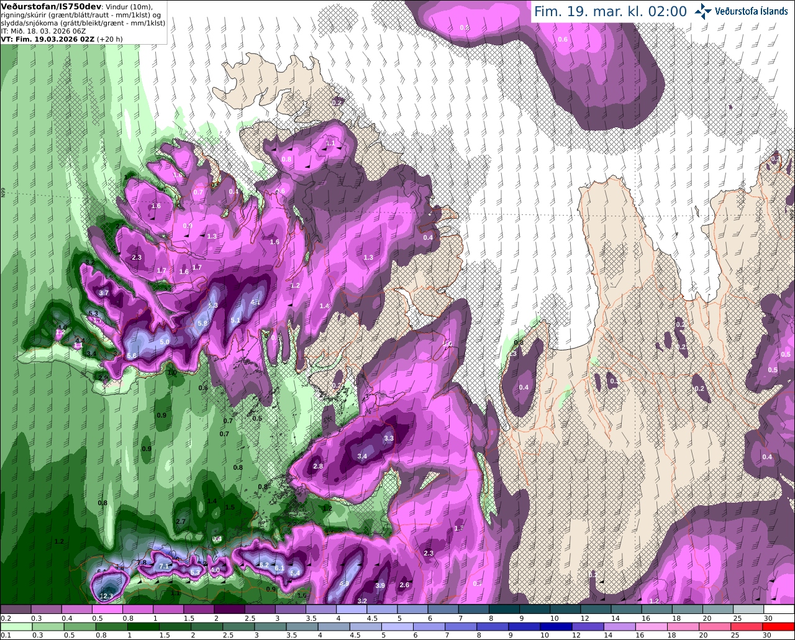Click the 7.1 precipitation value label
Viewport: 795px width, 640px height.
point(164,567)
